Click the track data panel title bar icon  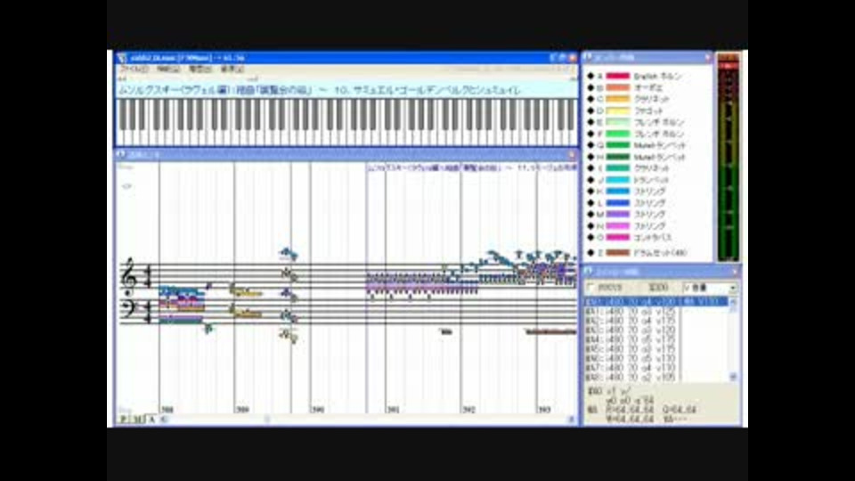(x=588, y=271)
